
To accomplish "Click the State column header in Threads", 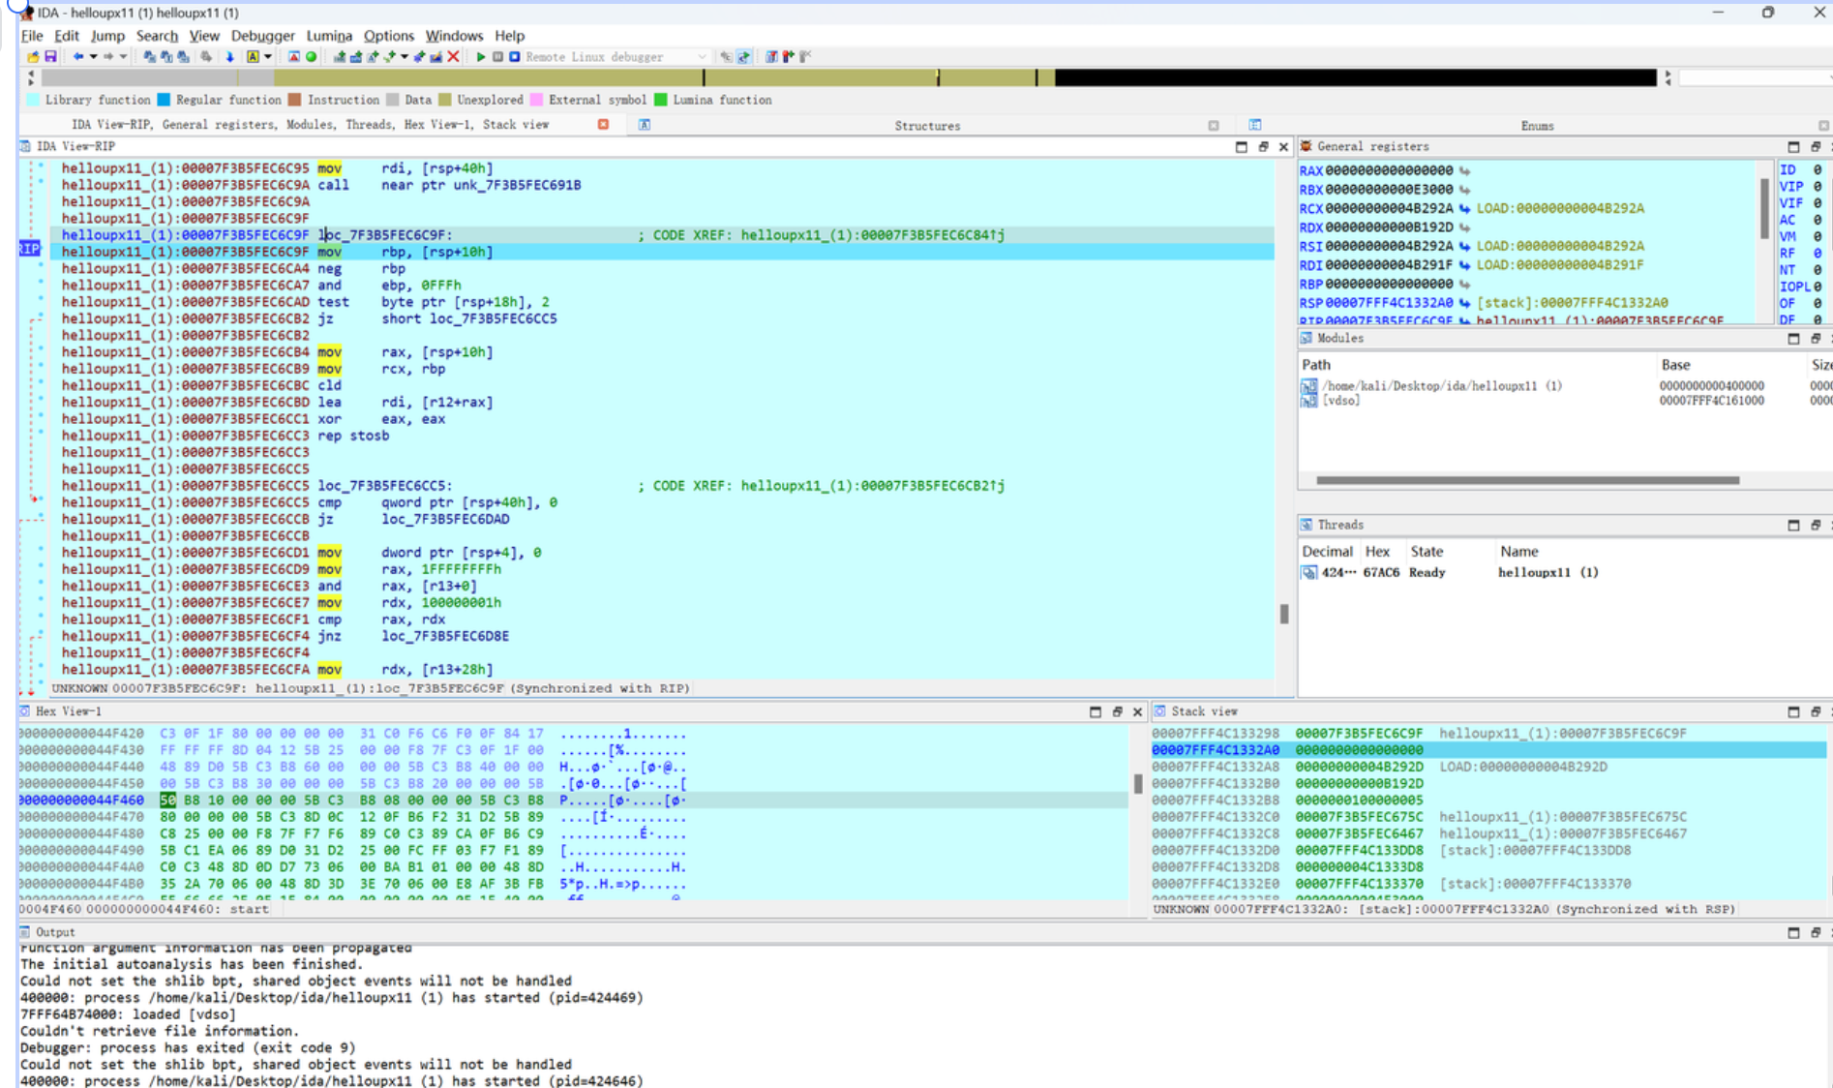I will pyautogui.click(x=1427, y=551).
